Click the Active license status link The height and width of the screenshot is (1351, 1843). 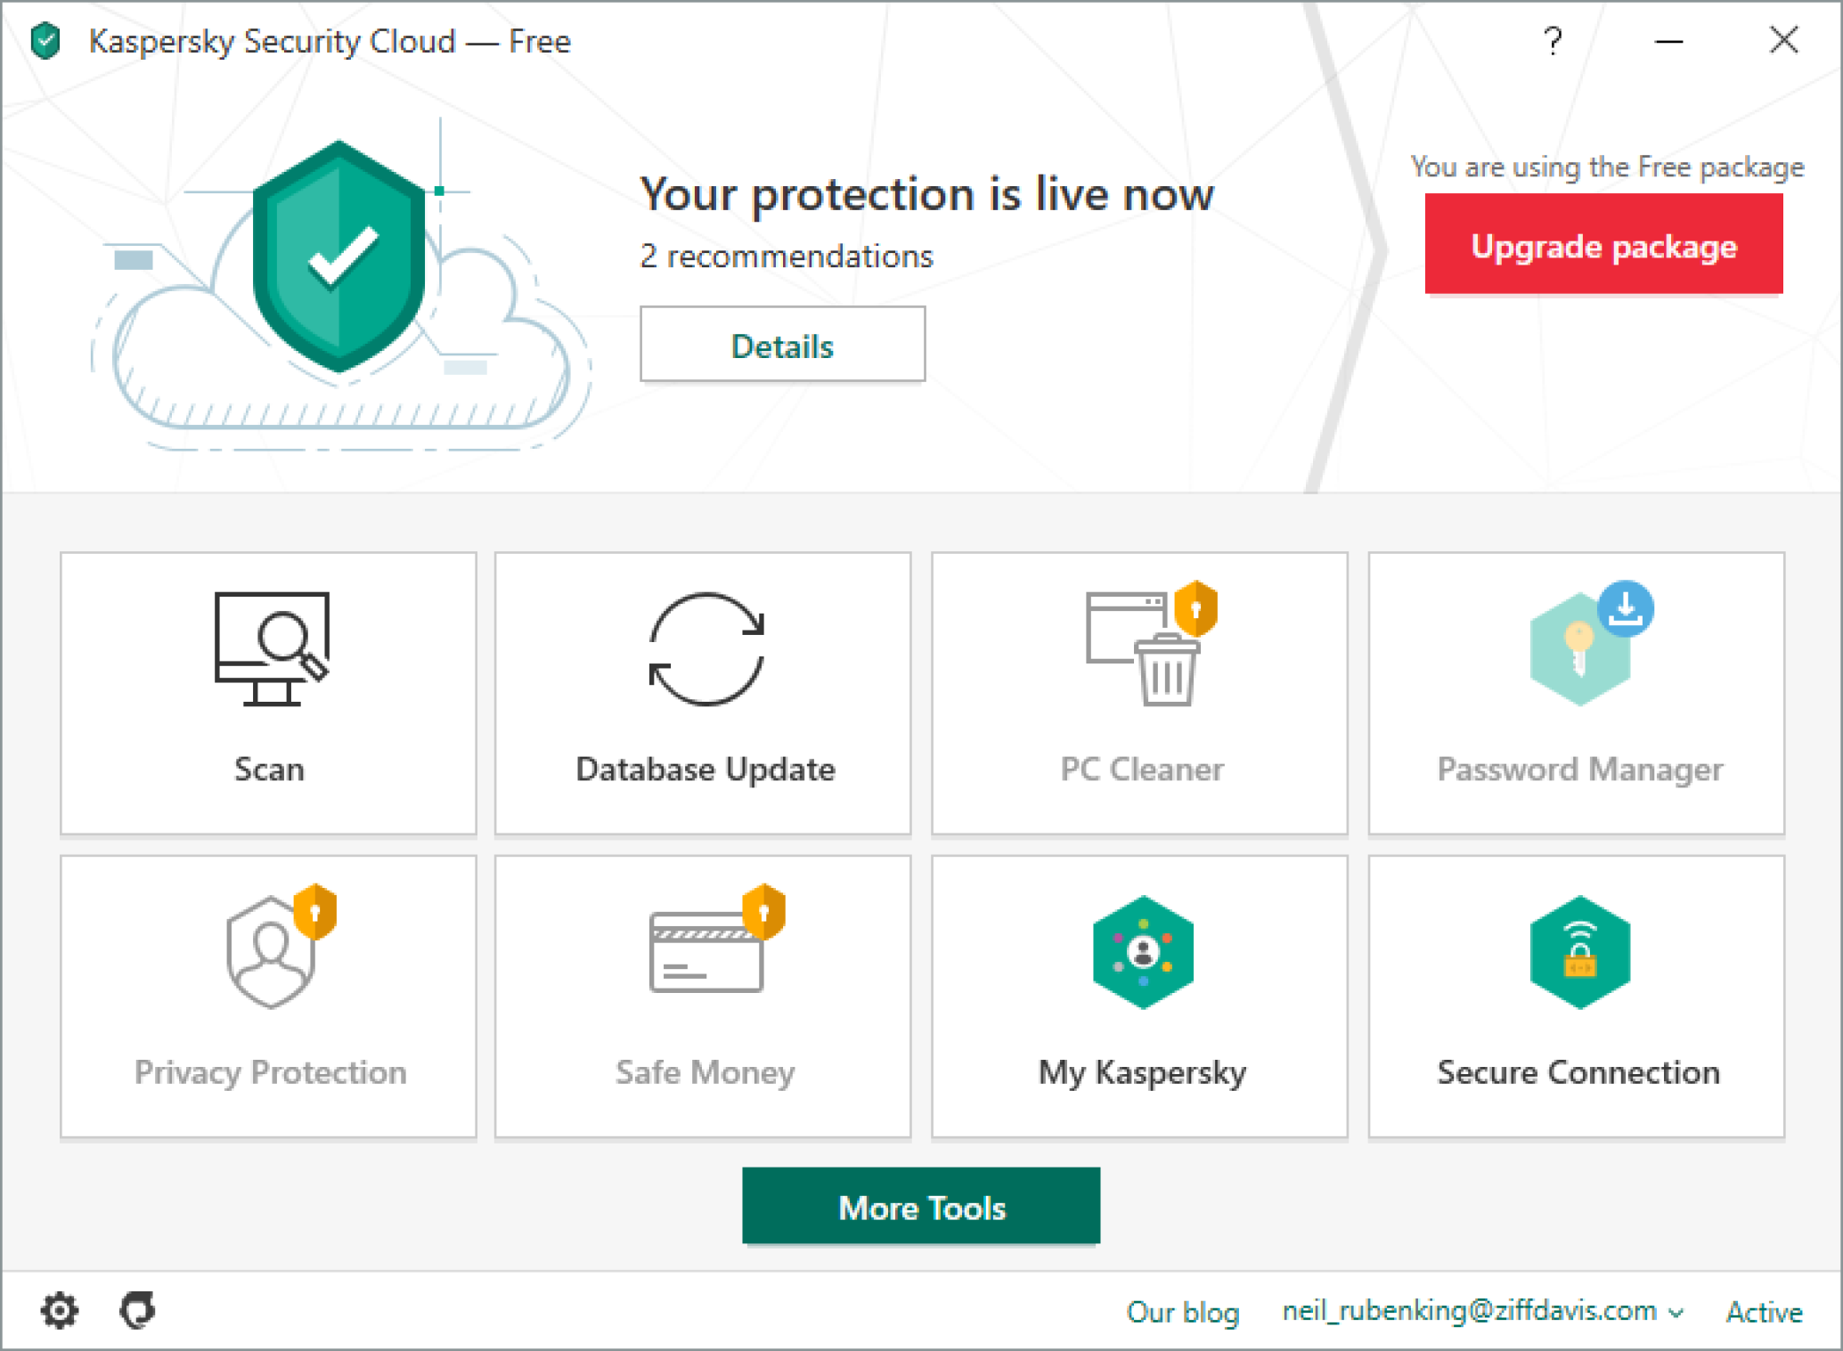1764,1312
